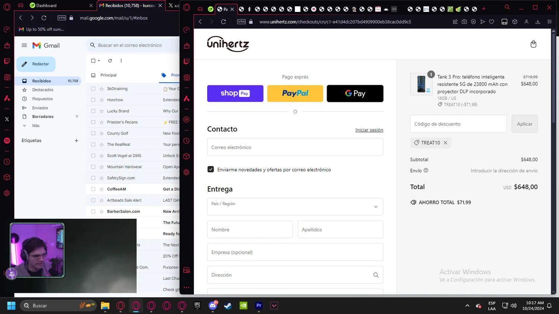Star the Priester's Pecans email
The height and width of the screenshot is (314, 559).
[101, 122]
